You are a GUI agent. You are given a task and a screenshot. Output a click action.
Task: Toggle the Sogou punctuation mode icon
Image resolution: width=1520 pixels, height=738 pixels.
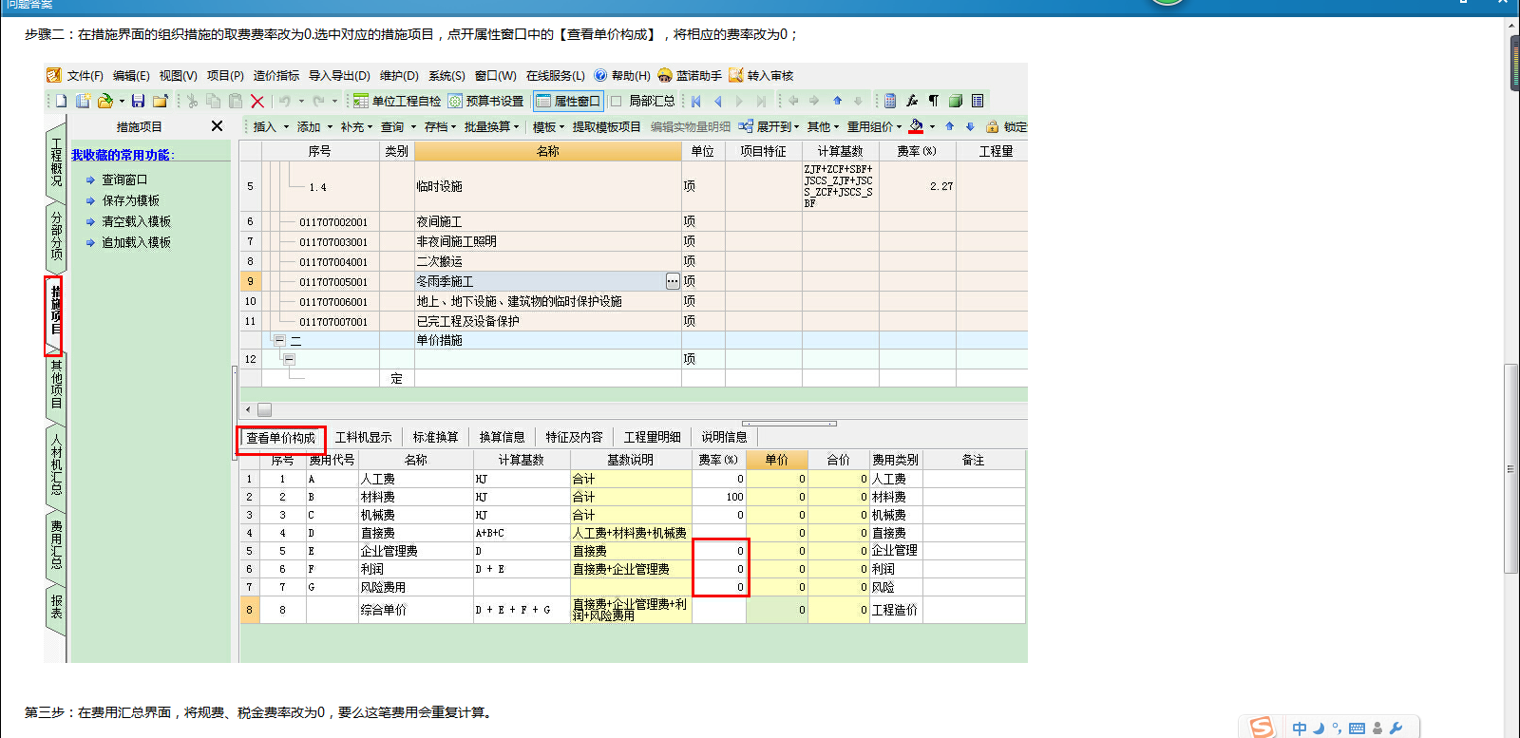click(x=1337, y=729)
